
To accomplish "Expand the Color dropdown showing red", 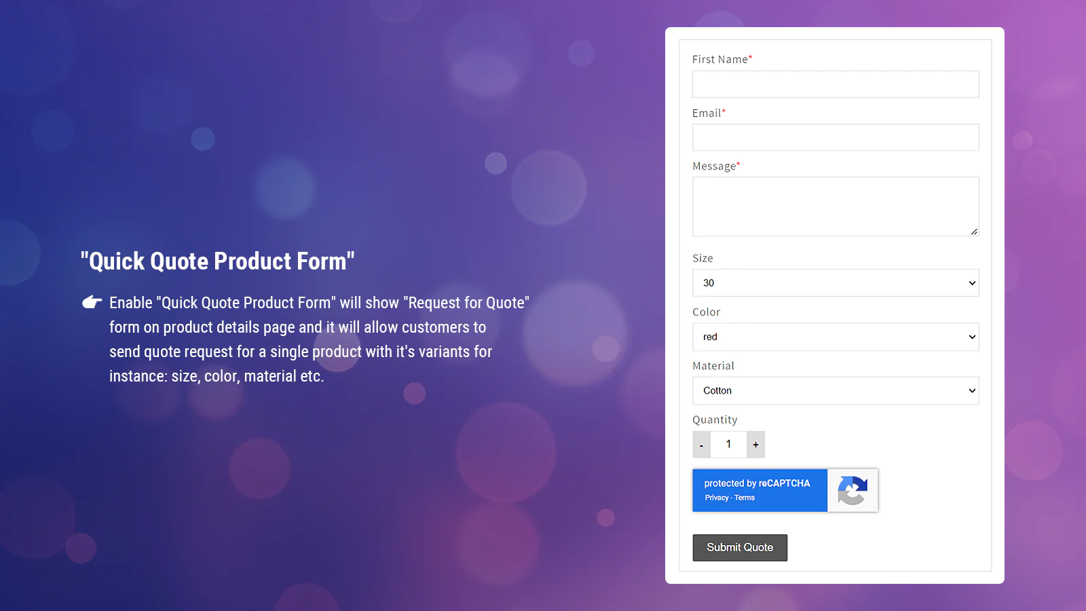I will point(836,337).
